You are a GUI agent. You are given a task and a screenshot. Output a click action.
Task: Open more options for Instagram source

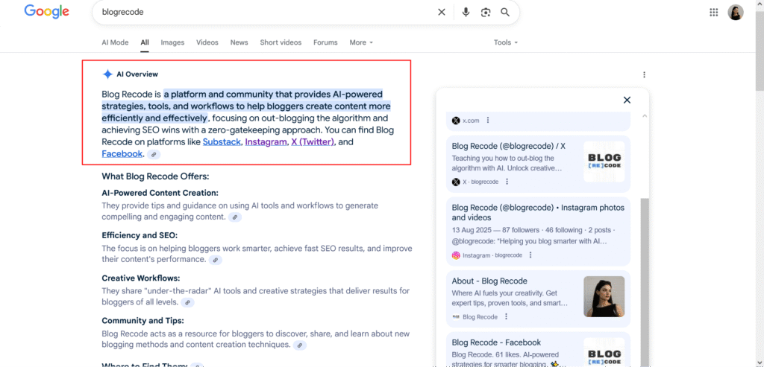pyautogui.click(x=530, y=255)
